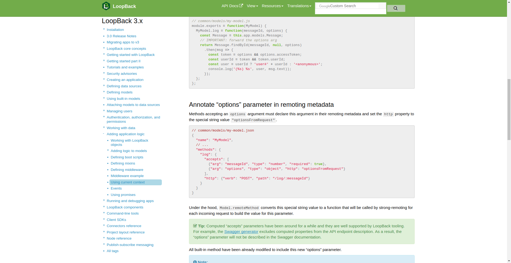Expand Getting started with LoopBack node
The width and height of the screenshot is (511, 263).
pos(104,54)
